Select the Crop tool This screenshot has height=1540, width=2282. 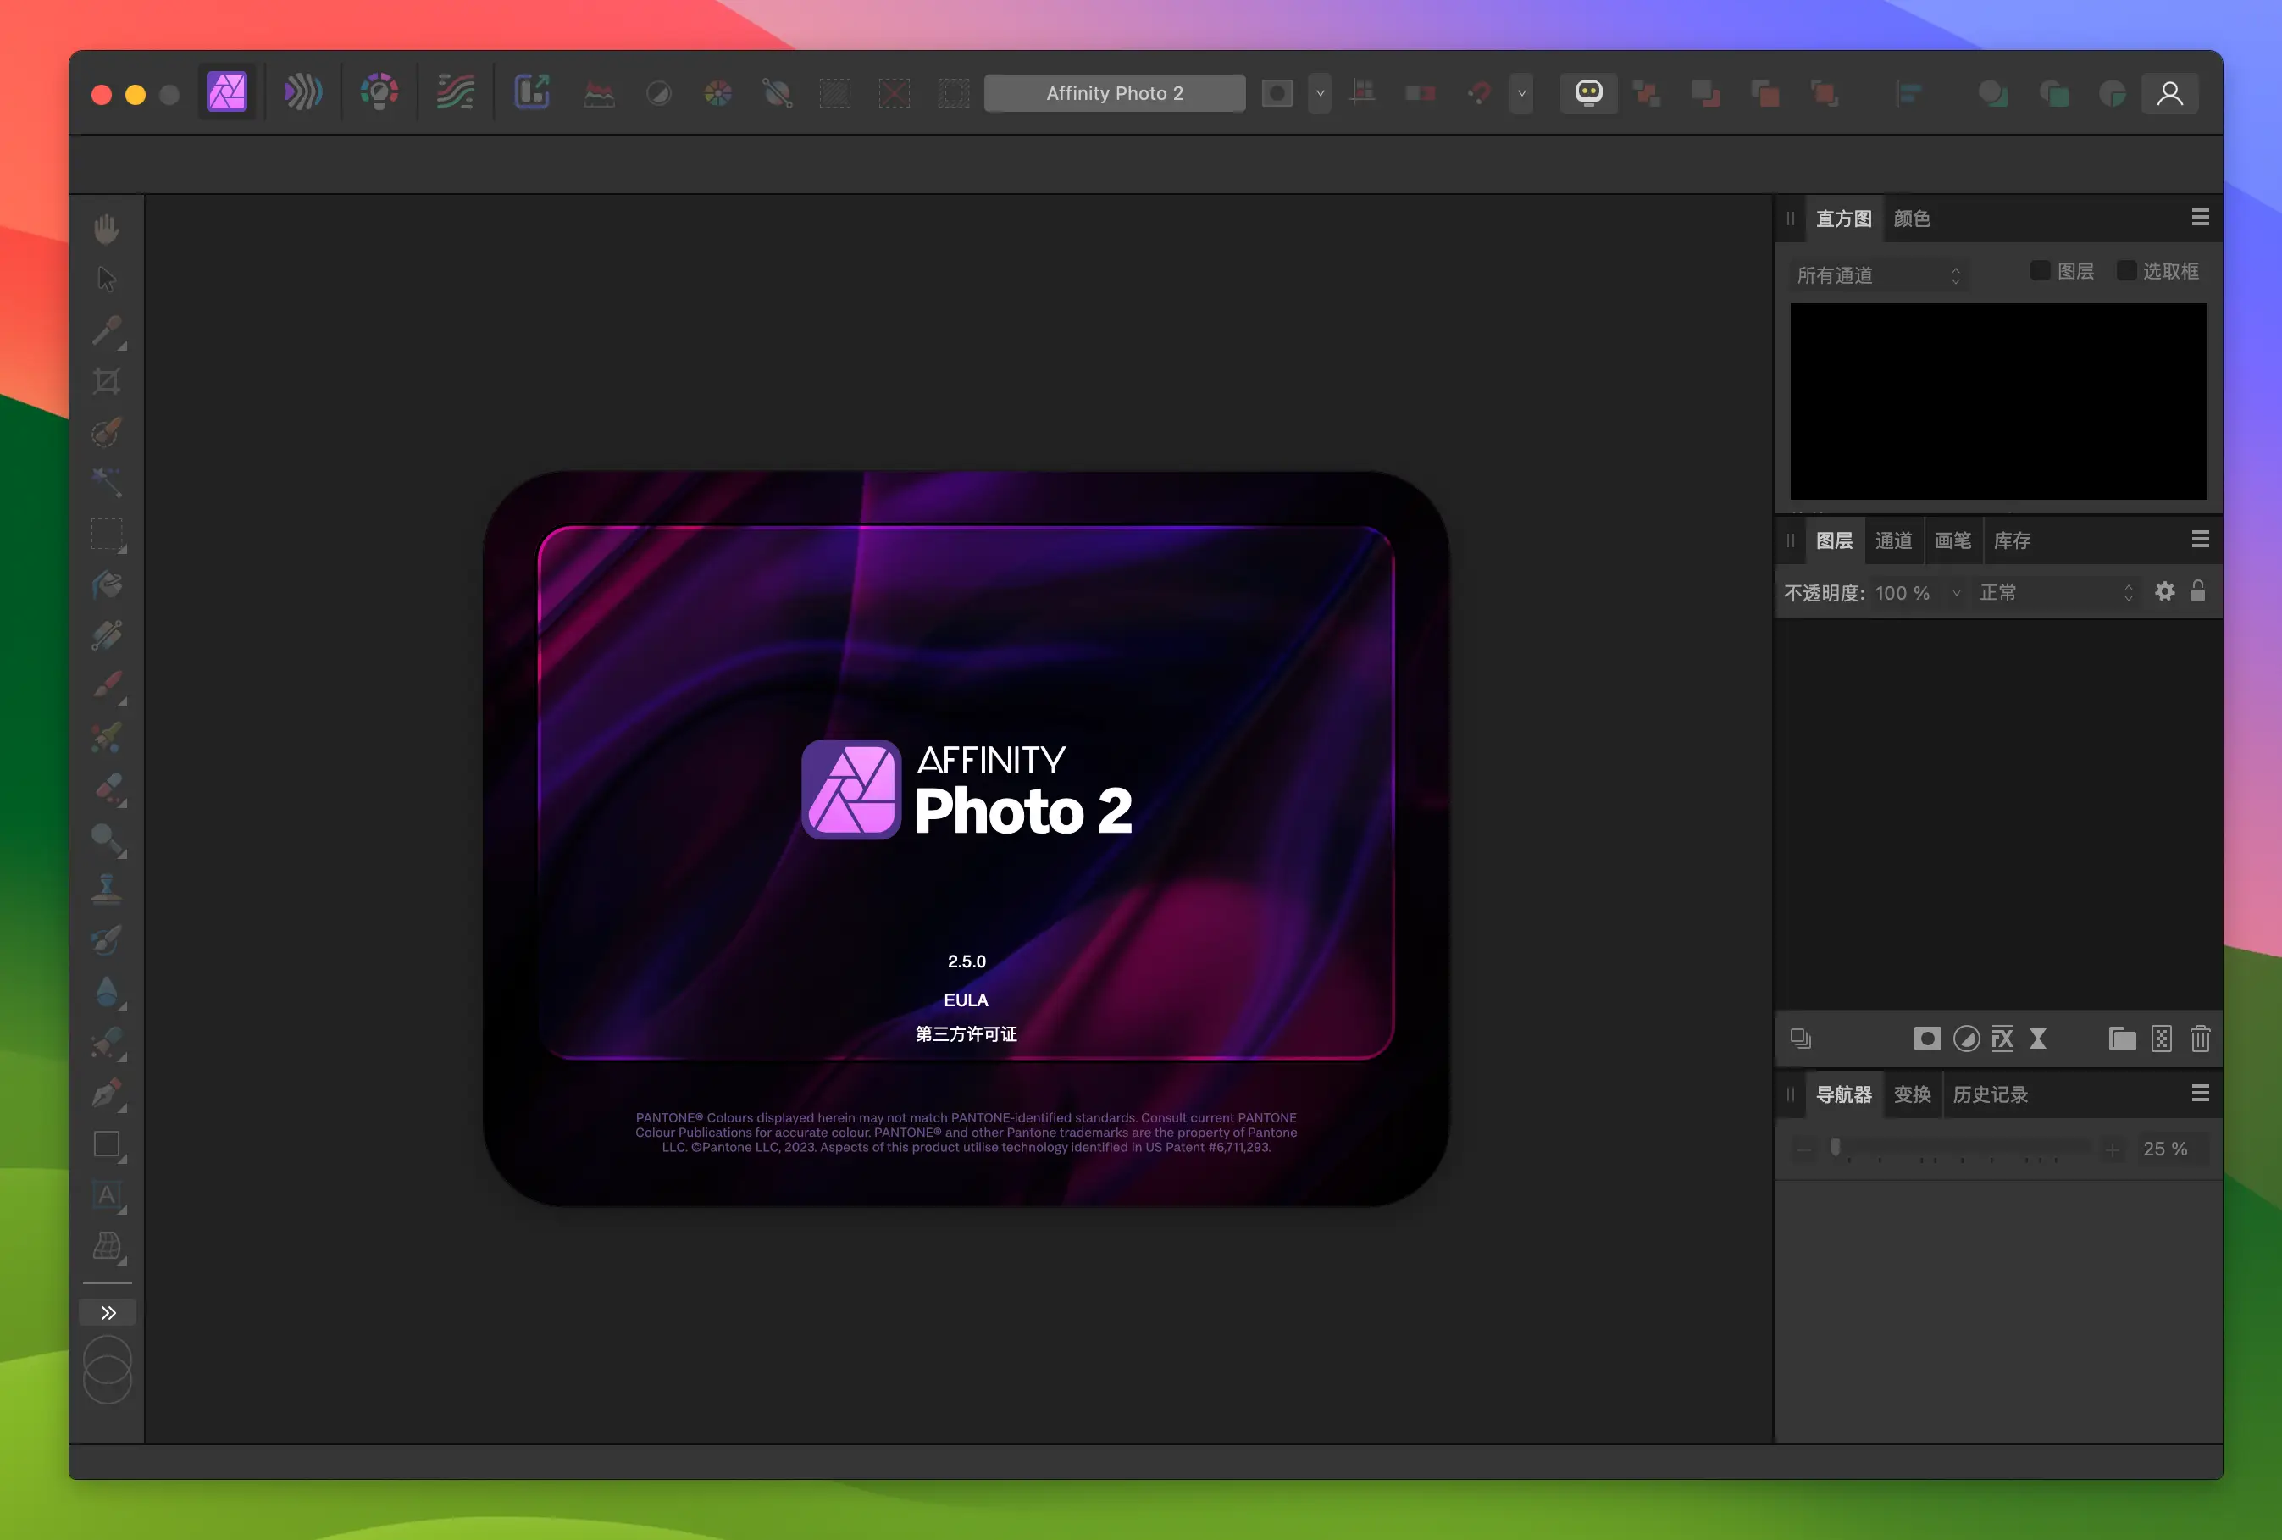click(x=107, y=381)
